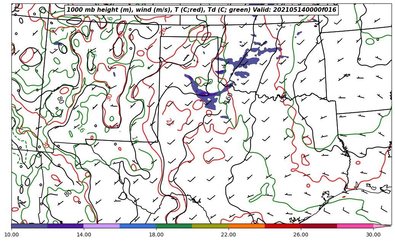Pick the green 18–20 colorbar segment
Screen dimensions: 395x241
click(x=174, y=226)
